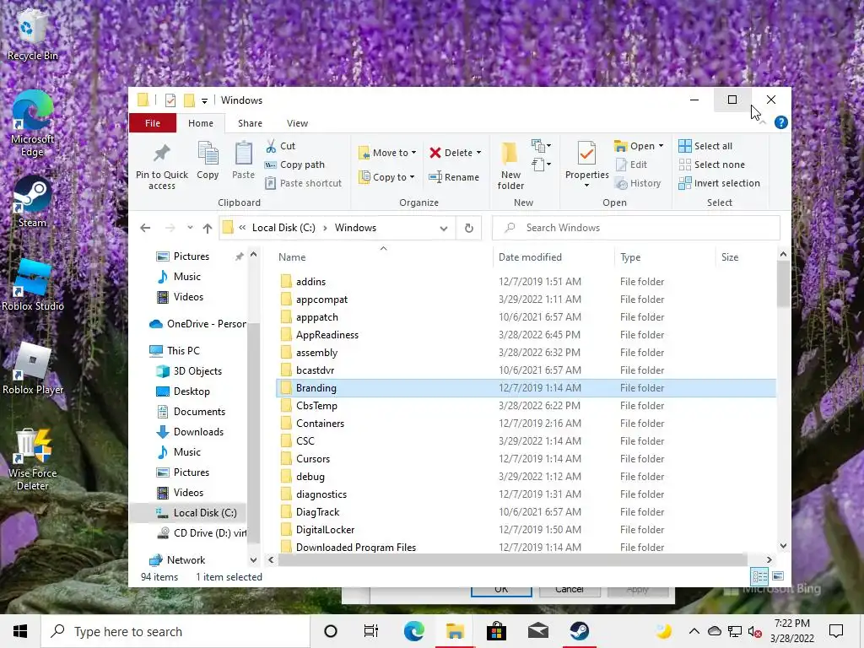Open Mail app from taskbar
The image size is (864, 648).
click(x=537, y=631)
